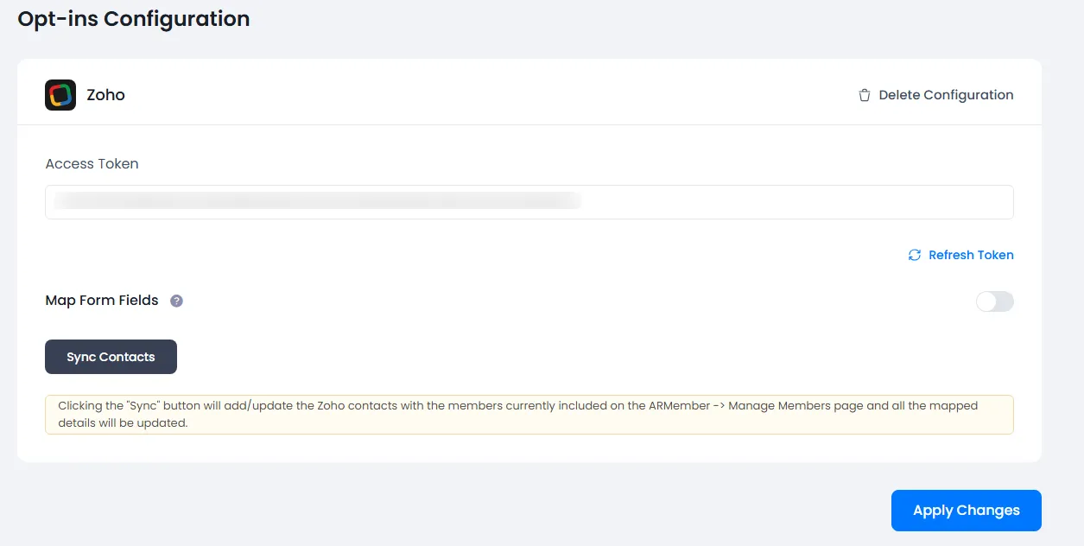Click the question mark help icon
This screenshot has width=1084, height=546.
pyautogui.click(x=176, y=300)
